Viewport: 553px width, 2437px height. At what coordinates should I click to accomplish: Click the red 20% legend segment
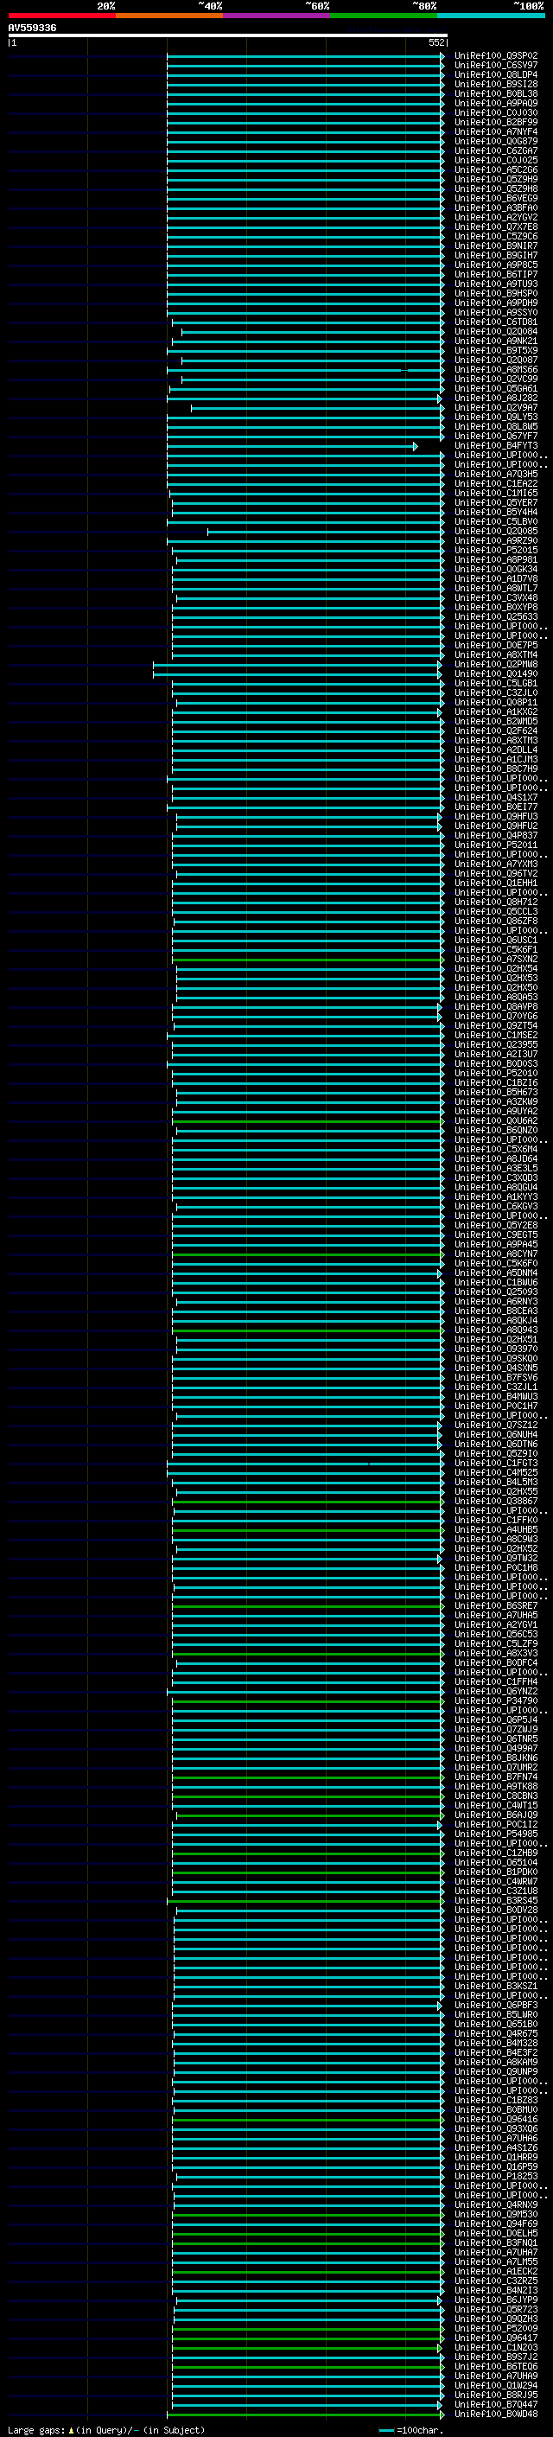click(61, 16)
